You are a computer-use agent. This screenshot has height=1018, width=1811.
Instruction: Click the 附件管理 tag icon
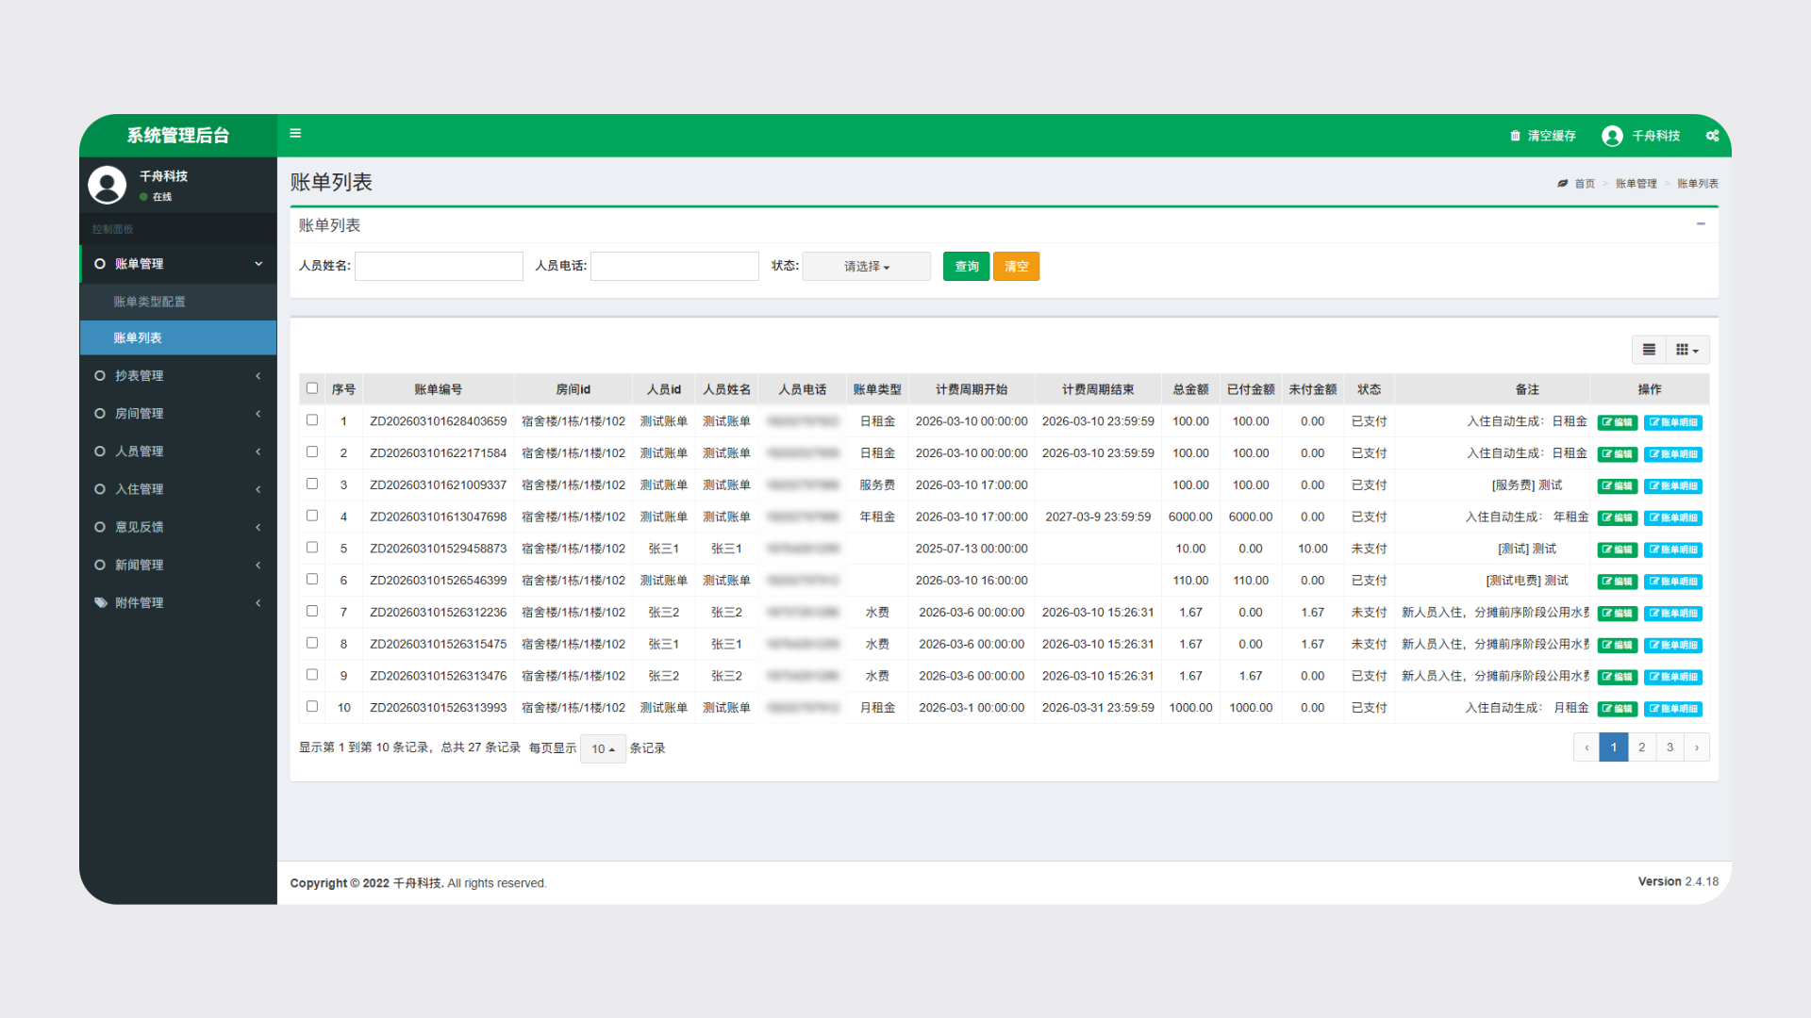click(100, 602)
